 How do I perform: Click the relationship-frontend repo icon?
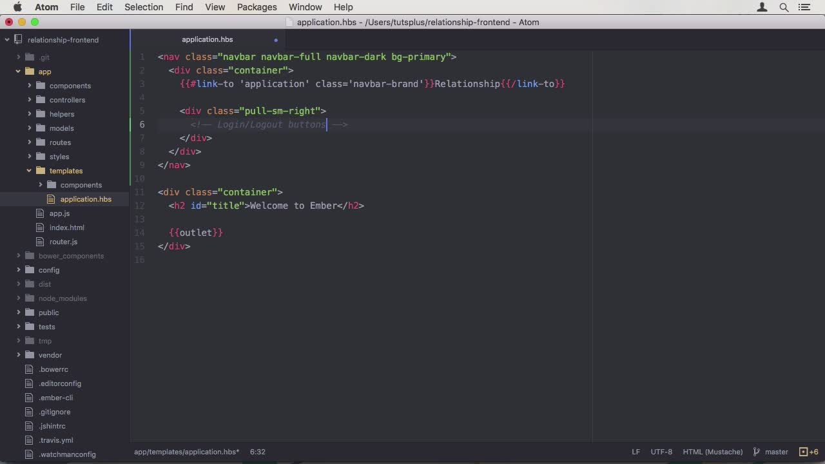coord(18,40)
